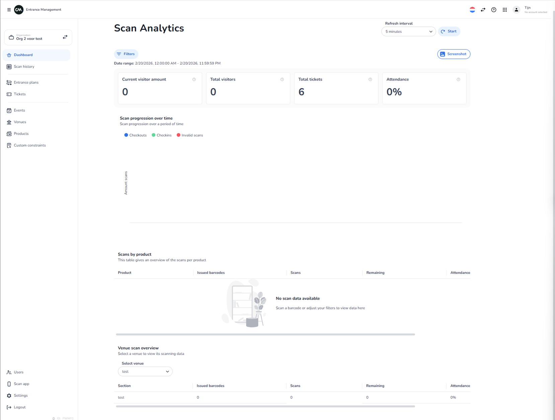Show info icon for Attendance card
This screenshot has height=420, width=555.
[458, 80]
